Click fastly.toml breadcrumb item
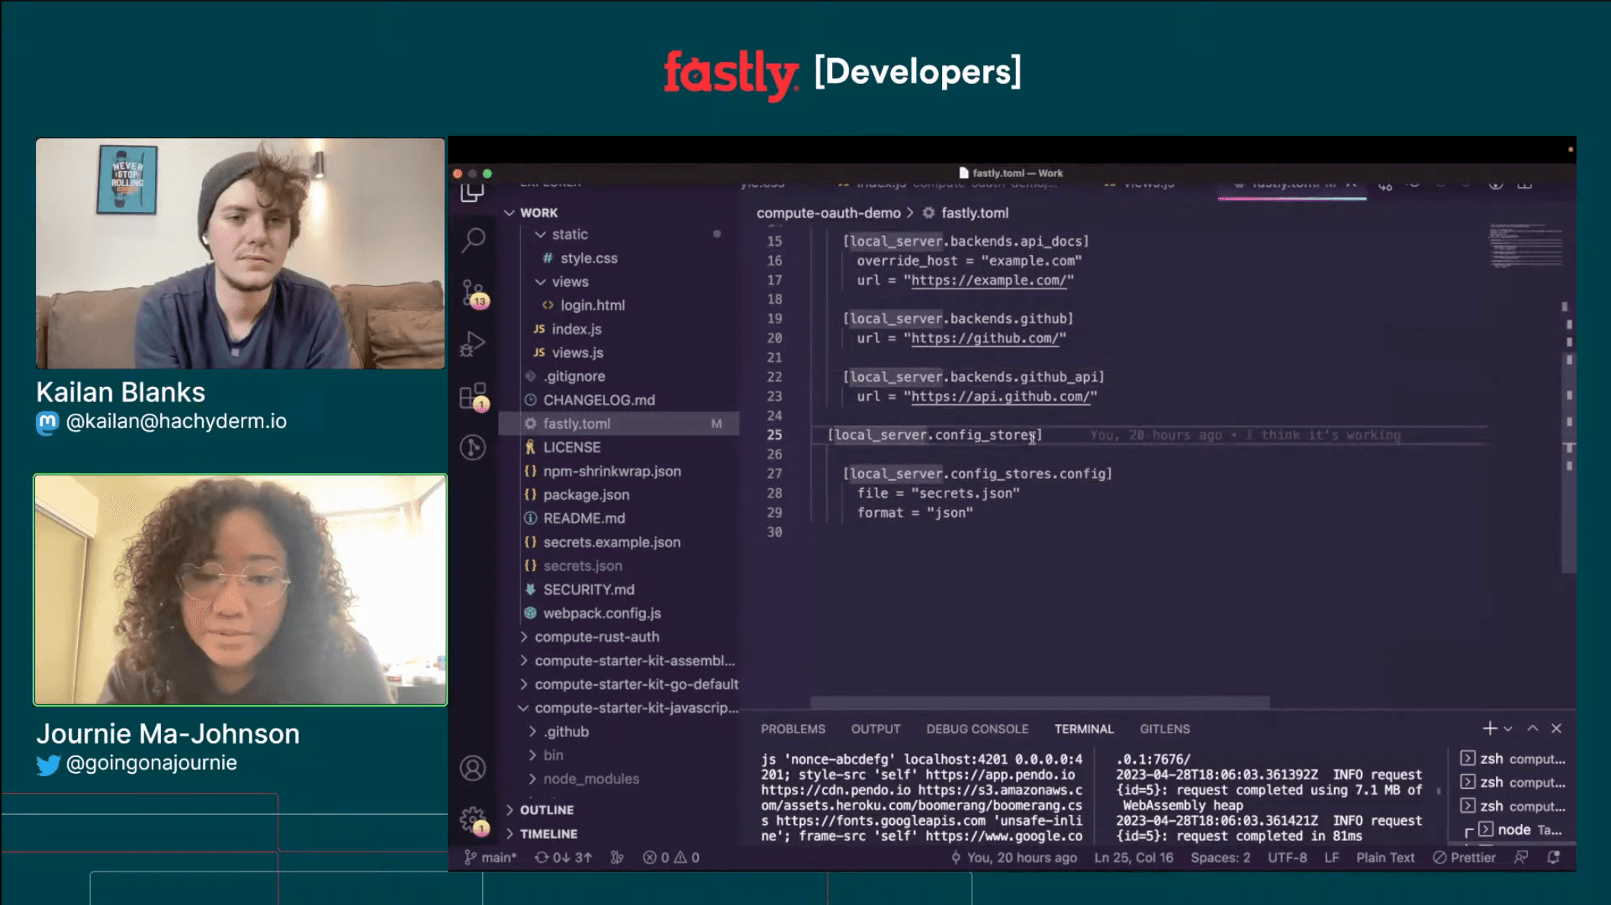 [966, 213]
